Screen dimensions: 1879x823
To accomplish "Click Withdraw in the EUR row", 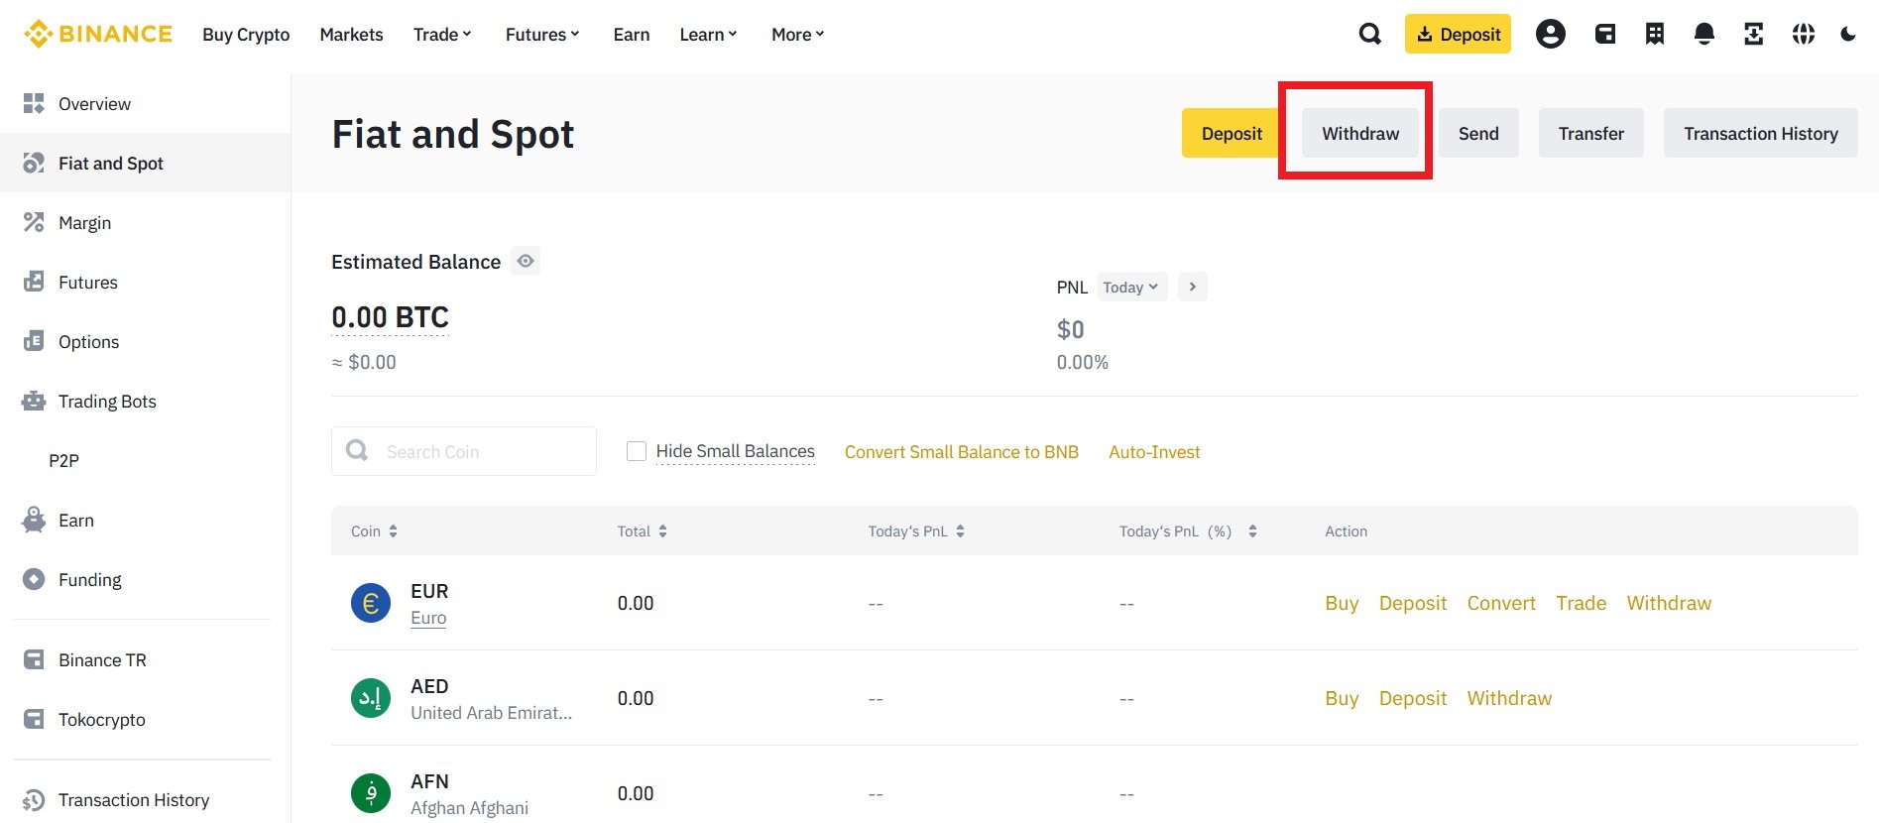I will (1669, 603).
